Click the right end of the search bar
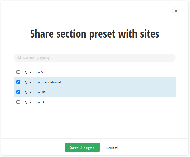The width and height of the screenshot is (190, 157). click(x=169, y=58)
